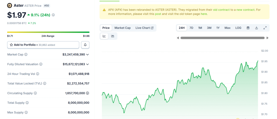Expand the Market Cap value chevron
Image resolution: width=277 pixels, height=119 pixels.
tap(87, 54)
